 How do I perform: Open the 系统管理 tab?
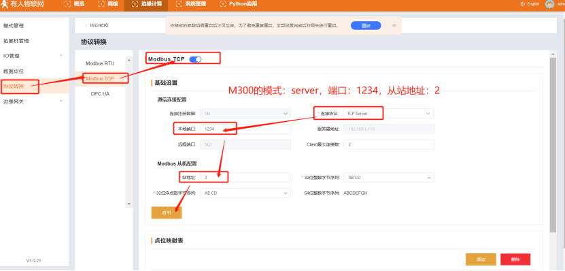click(191, 4)
